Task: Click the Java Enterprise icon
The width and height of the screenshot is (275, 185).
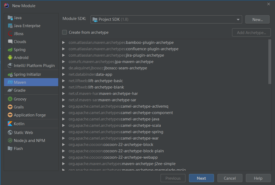Action: pyautogui.click(x=10, y=26)
